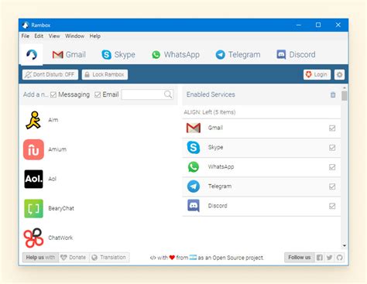Click WhatsApp icon in Enabled Services list

click(x=194, y=167)
